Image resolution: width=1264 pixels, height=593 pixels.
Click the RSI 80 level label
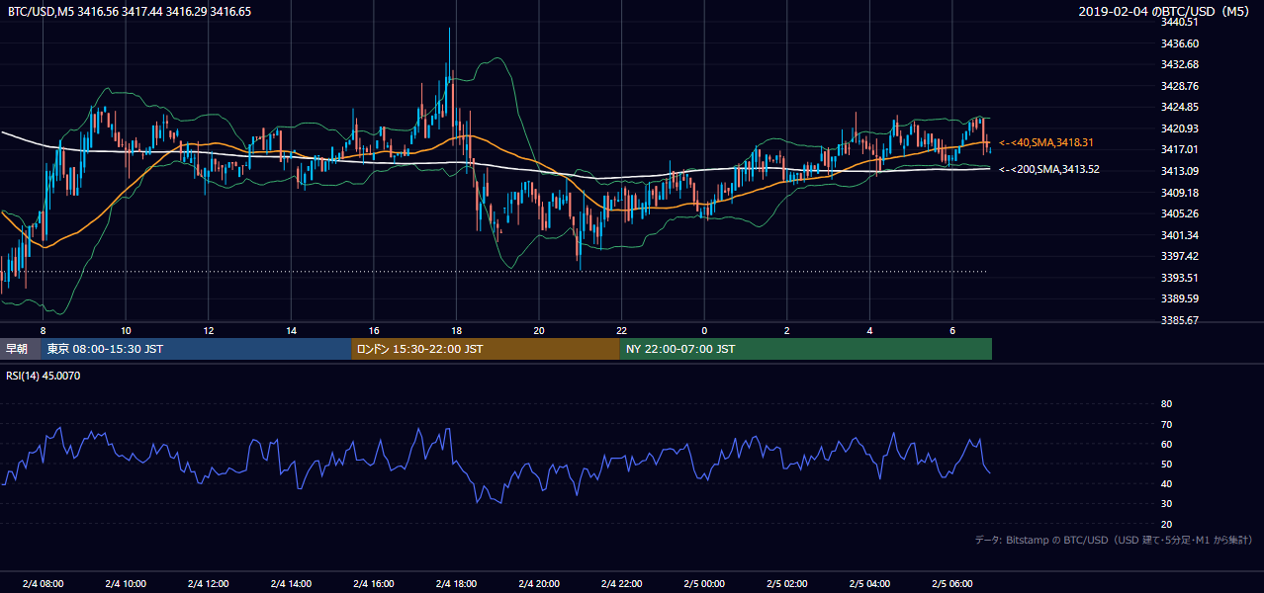click(1166, 404)
